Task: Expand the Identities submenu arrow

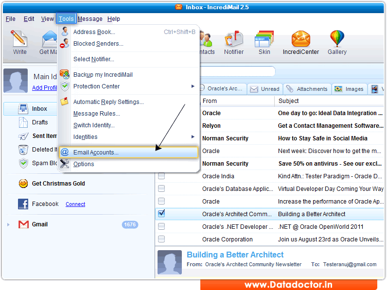Action: (193, 136)
